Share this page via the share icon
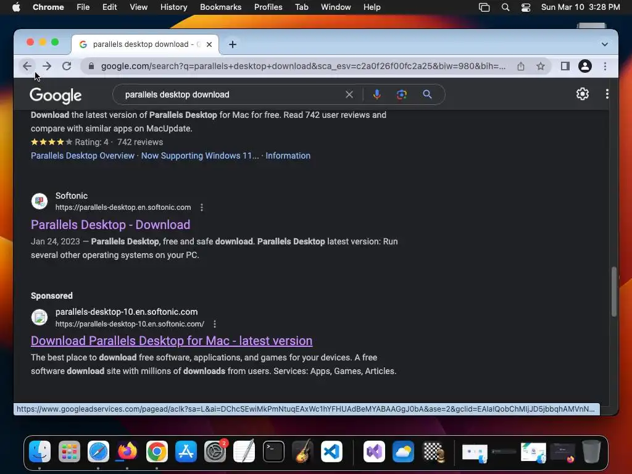 (x=521, y=66)
